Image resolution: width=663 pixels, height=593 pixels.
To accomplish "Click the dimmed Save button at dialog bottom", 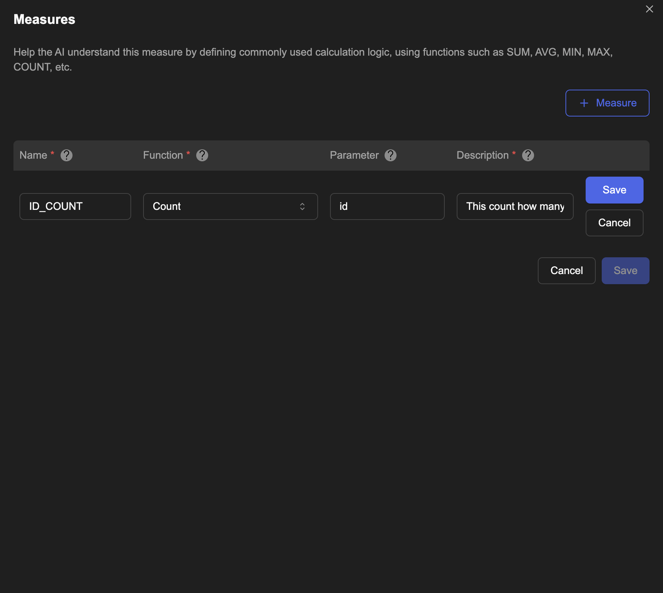I will pyautogui.click(x=625, y=271).
